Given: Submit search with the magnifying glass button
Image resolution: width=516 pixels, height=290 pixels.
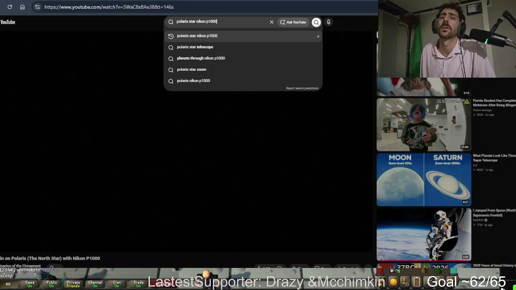Looking at the screenshot, I should pyautogui.click(x=316, y=22).
